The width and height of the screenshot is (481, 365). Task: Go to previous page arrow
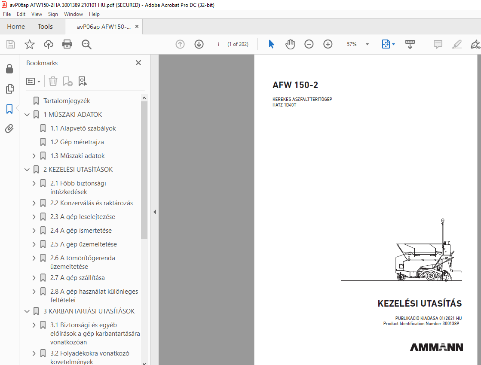(180, 44)
